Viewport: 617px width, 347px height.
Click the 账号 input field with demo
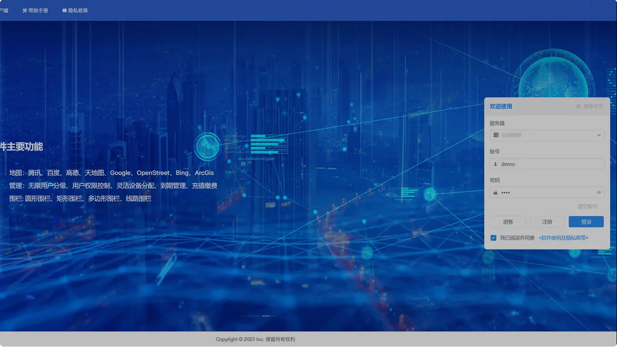[x=547, y=164]
